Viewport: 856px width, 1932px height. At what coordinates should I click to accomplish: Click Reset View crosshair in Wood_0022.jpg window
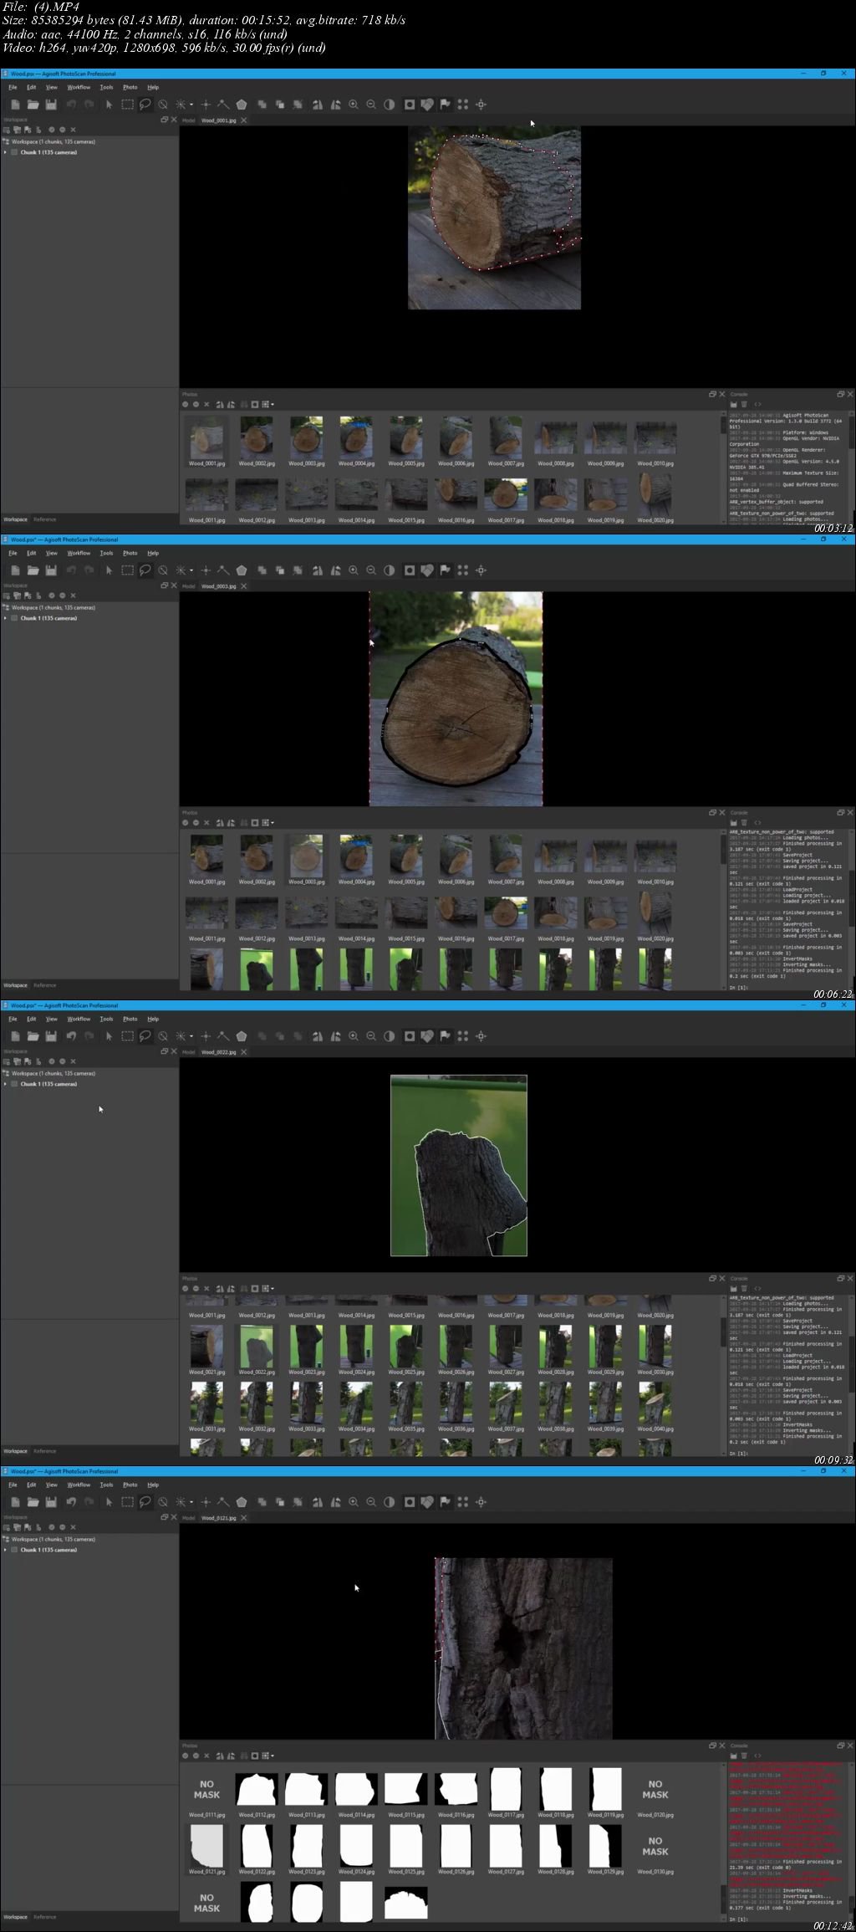coord(481,1036)
